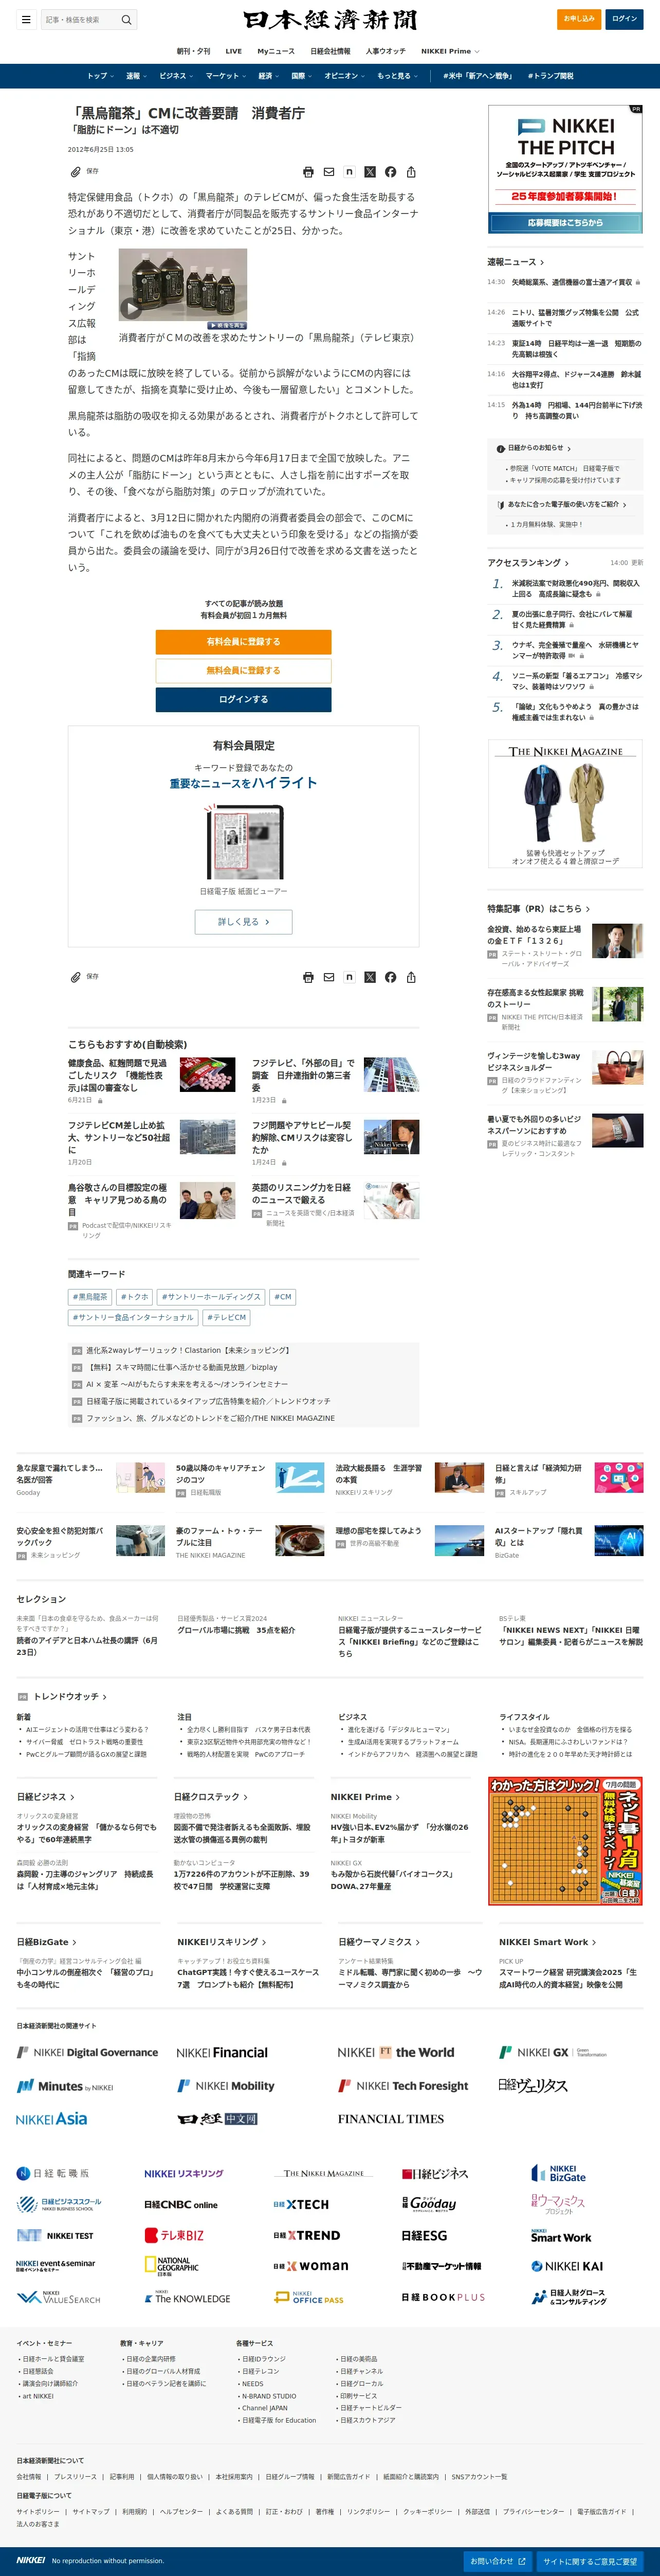Click the blue ログインする button
The height and width of the screenshot is (2576, 660).
coord(244,699)
